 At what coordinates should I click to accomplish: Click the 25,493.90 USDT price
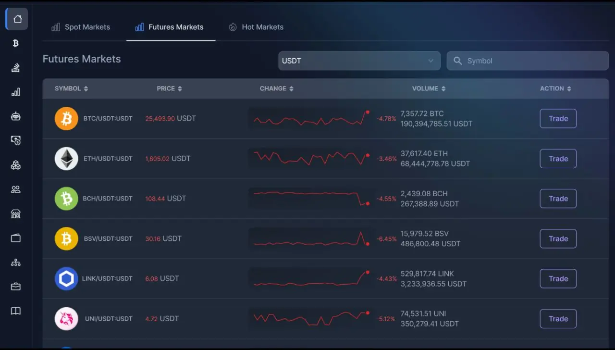pos(171,118)
